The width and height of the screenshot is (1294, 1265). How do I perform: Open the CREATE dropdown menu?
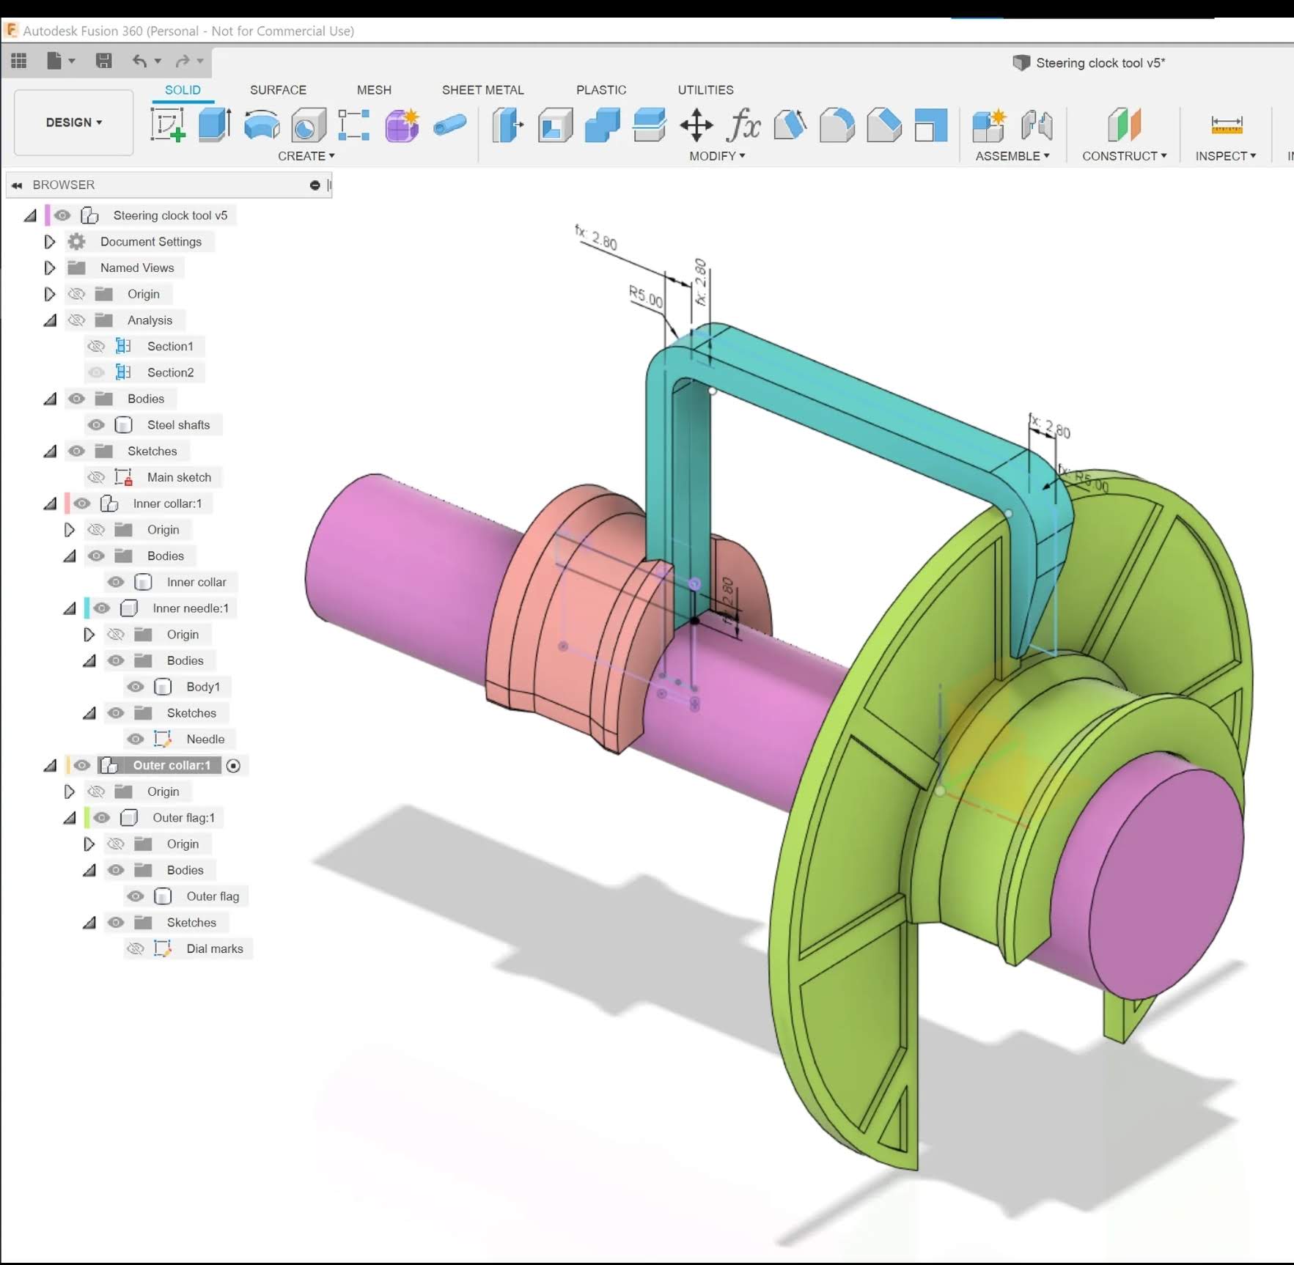click(x=306, y=156)
